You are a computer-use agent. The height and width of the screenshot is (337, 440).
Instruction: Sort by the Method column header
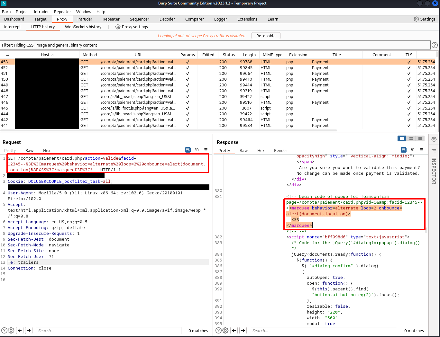(90, 55)
